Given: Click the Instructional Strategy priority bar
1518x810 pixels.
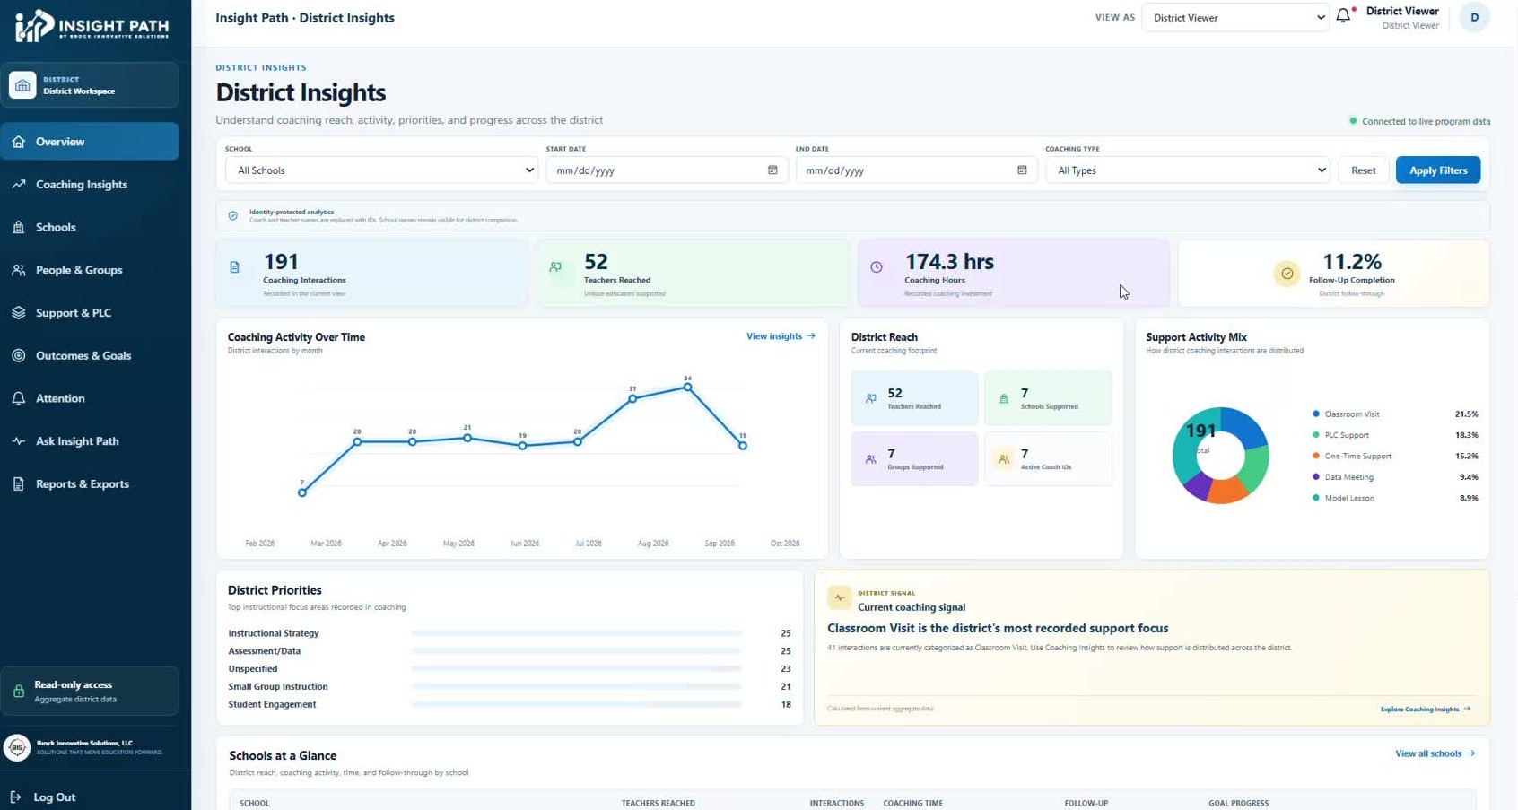Looking at the screenshot, I should tap(576, 633).
